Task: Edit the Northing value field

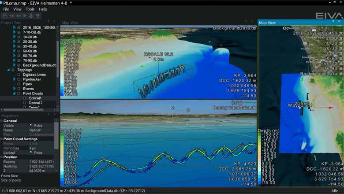Action: point(41,166)
